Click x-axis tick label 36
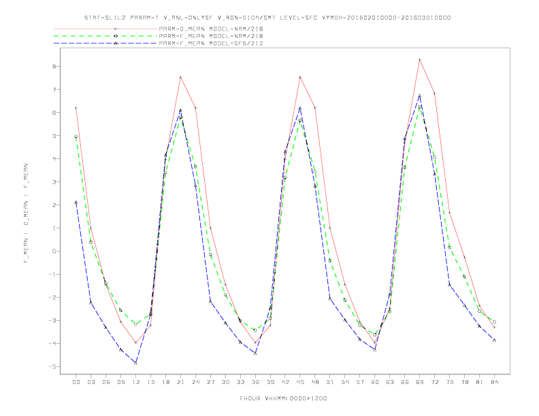Screen dimensions: 539x416 255,382
